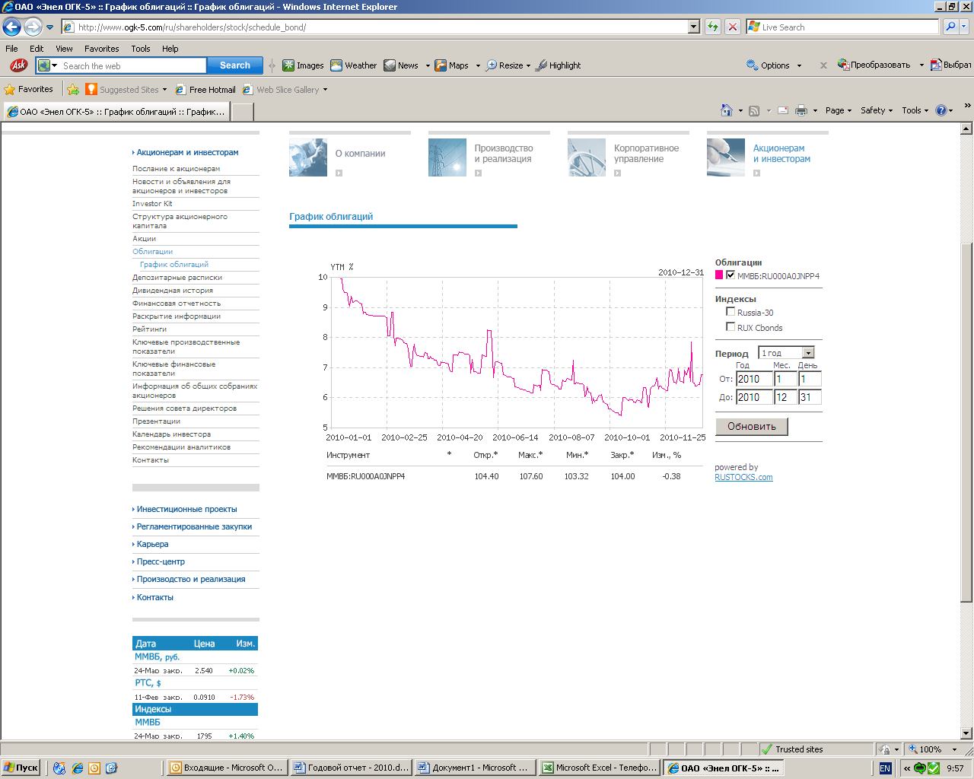Open the Преобразовать dropdown on toolbar
This screenshot has width=974, height=779.
pyautogui.click(x=921, y=65)
